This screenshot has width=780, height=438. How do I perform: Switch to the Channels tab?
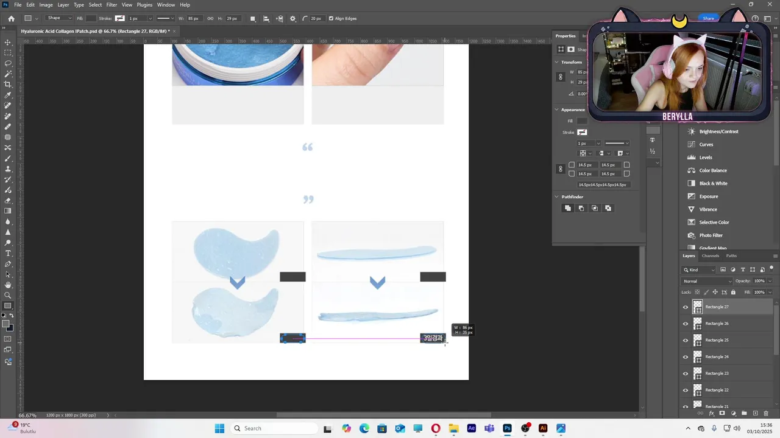pos(711,255)
